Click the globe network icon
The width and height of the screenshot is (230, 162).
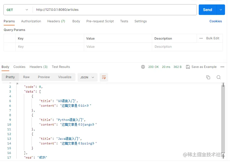click(x=143, y=67)
